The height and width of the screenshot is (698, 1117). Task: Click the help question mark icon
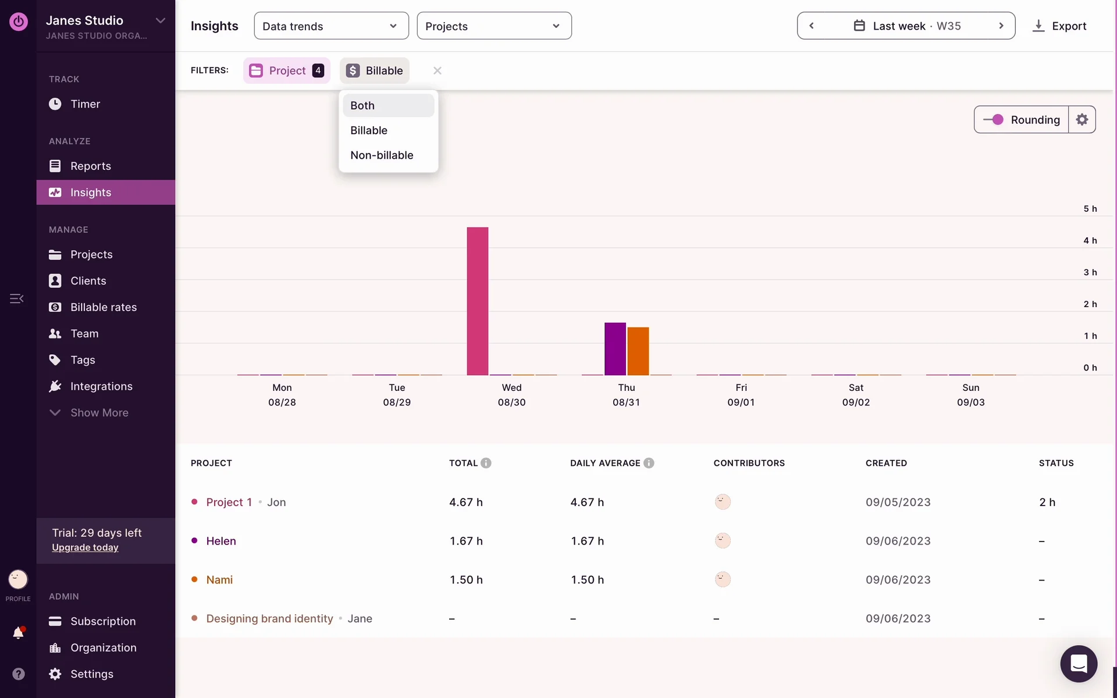coord(18,674)
